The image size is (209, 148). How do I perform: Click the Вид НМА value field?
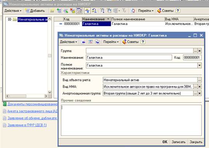pos(148,87)
